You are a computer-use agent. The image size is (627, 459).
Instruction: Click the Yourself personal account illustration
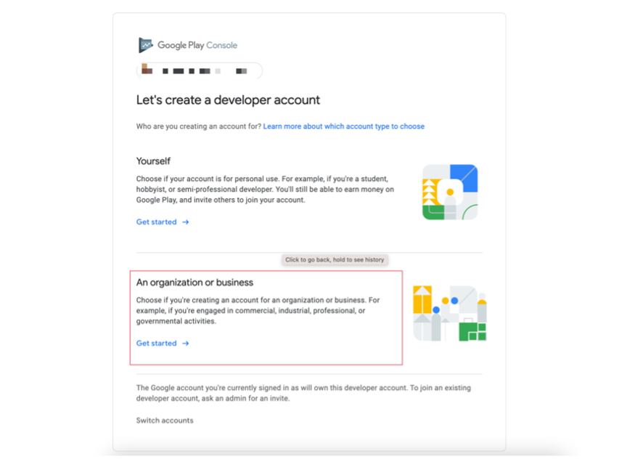click(450, 192)
